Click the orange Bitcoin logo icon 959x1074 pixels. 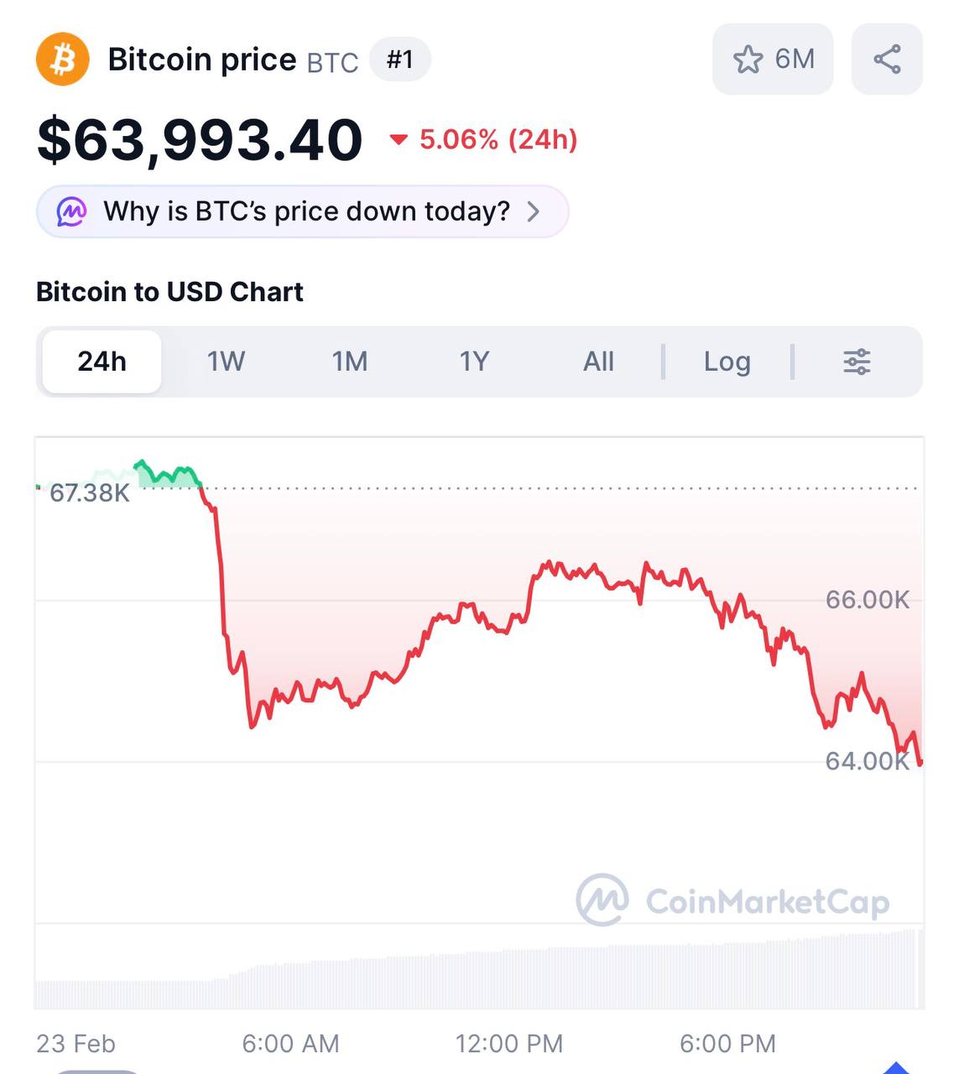(x=63, y=60)
